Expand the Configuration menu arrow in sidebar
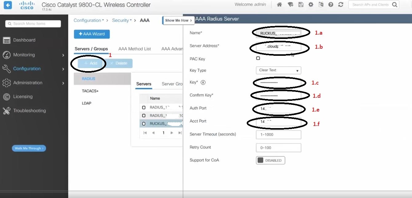 coord(63,69)
